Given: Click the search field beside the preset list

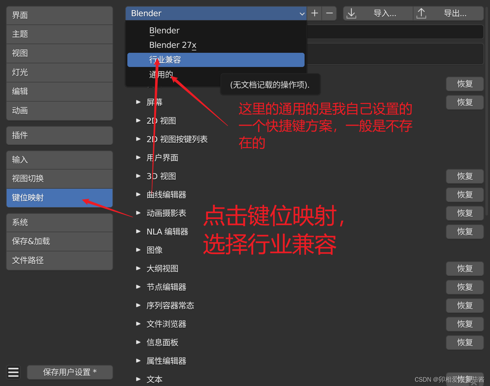Looking at the screenshot, I should coord(395,32).
